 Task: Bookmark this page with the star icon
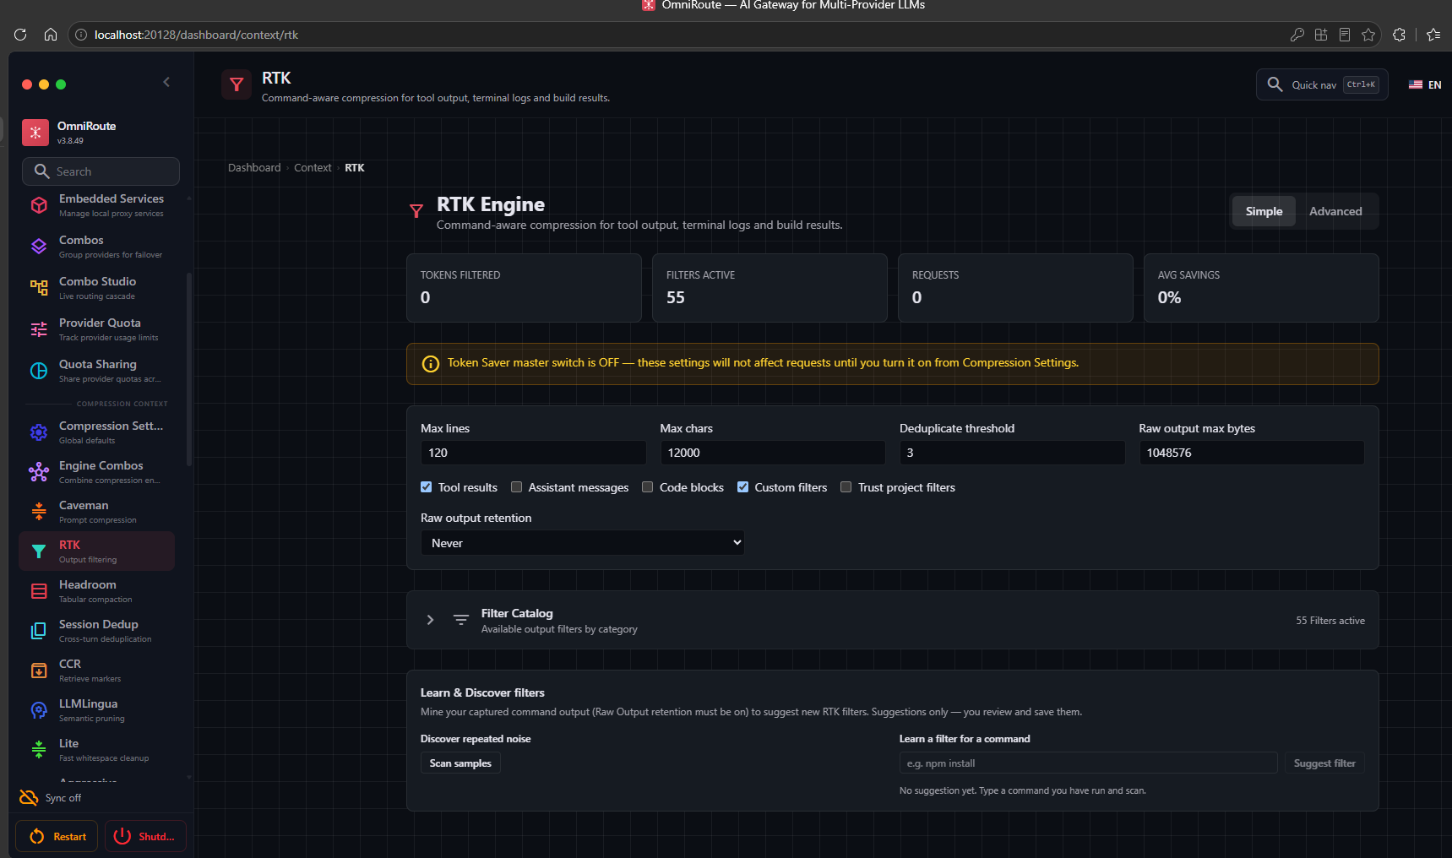[x=1368, y=35]
